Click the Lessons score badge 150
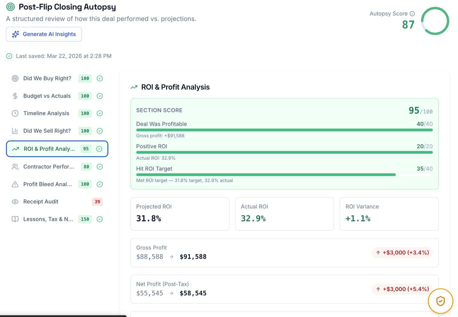Screen dimensions: 458x317 point(85,219)
